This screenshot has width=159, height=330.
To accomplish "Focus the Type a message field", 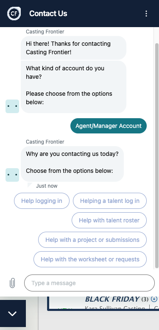I will pyautogui.click(x=89, y=283).
